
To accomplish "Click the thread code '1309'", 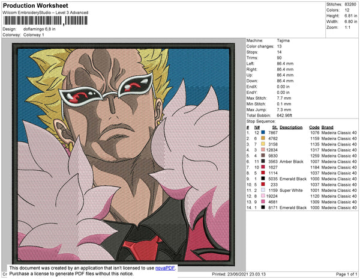I will coord(315,202).
